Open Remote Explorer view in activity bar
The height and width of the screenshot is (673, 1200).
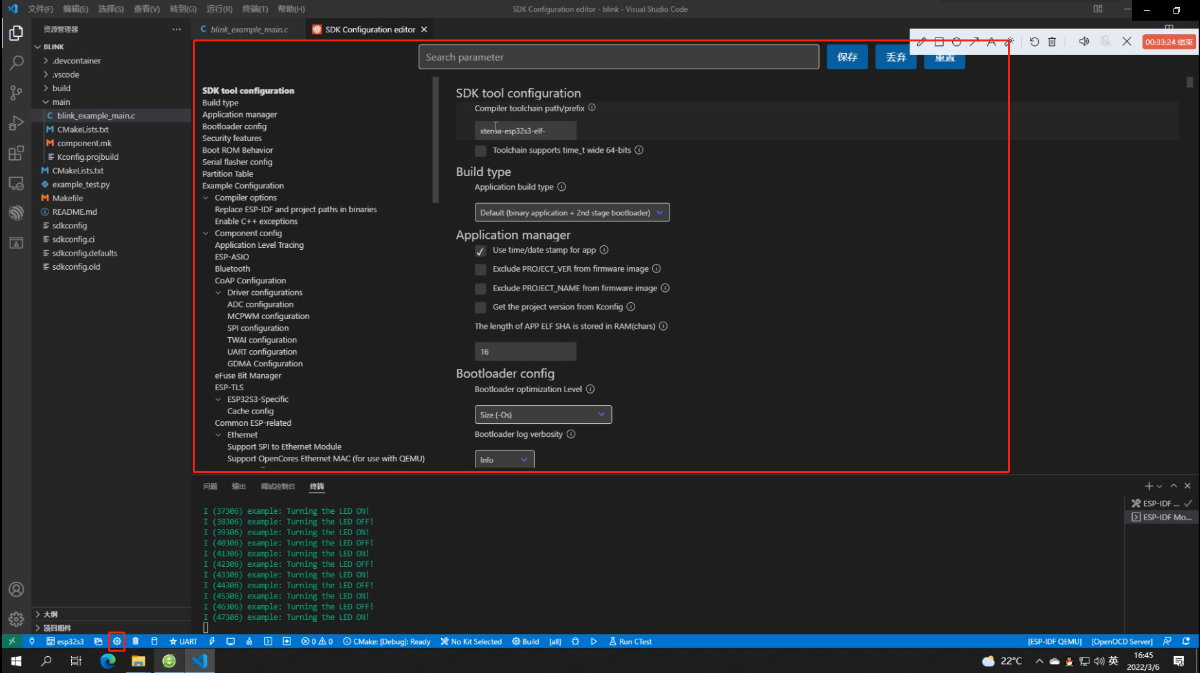[16, 183]
